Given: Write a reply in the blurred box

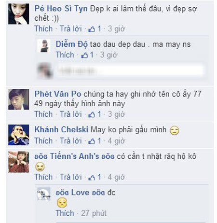Looking at the screenshot, I should [x=130, y=70].
